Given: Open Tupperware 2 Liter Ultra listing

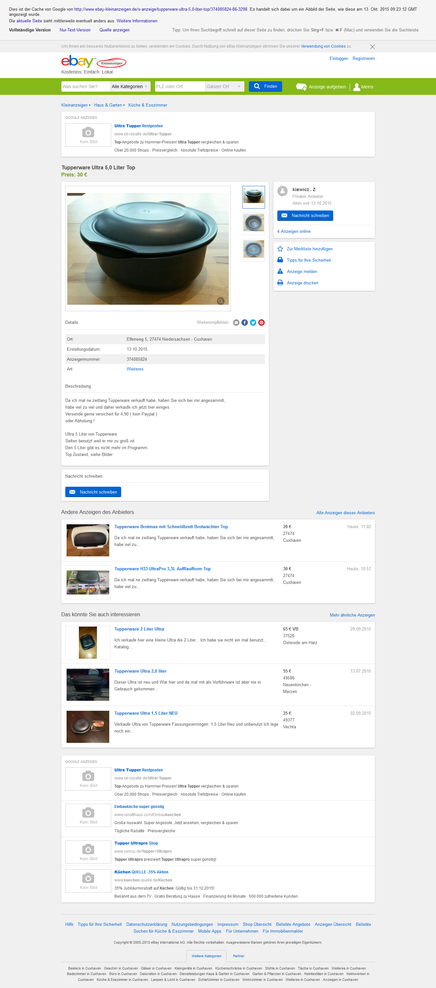Looking at the screenshot, I should click(139, 630).
